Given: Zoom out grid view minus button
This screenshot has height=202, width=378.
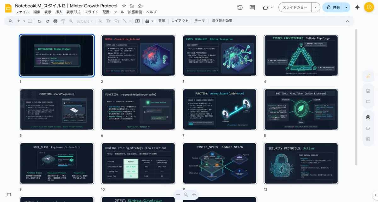Looking at the screenshot, I should click(x=178, y=195).
